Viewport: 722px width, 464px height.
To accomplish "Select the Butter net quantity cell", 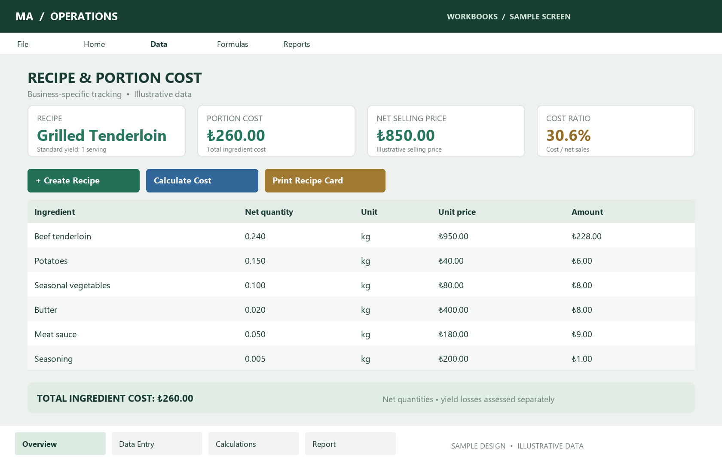I will coord(255,309).
